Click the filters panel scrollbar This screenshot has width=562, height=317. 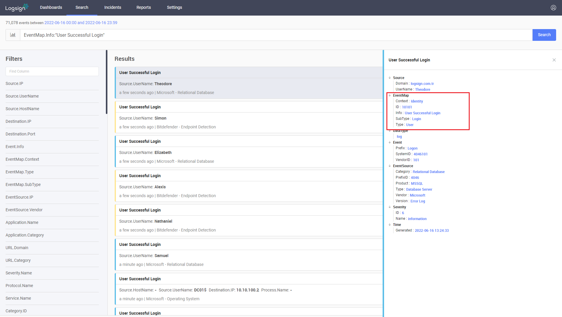click(106, 82)
